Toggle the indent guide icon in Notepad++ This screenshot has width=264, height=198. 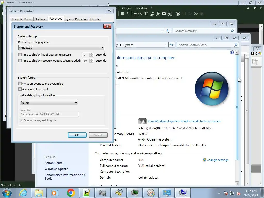coord(134,14)
